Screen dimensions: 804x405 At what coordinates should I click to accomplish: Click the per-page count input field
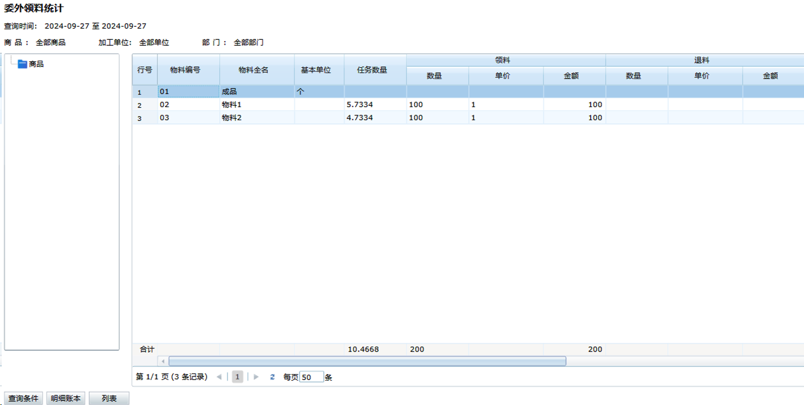(x=311, y=377)
